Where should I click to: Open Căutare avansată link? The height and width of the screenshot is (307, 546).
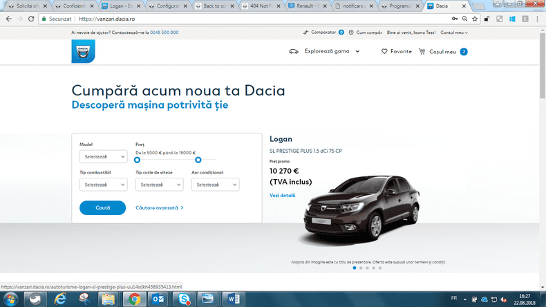coord(160,207)
